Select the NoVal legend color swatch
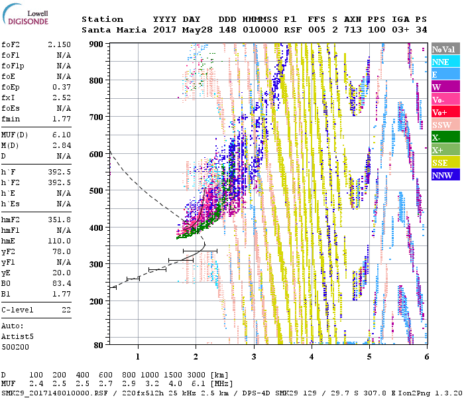The width and height of the screenshot is (464, 398). (x=445, y=49)
